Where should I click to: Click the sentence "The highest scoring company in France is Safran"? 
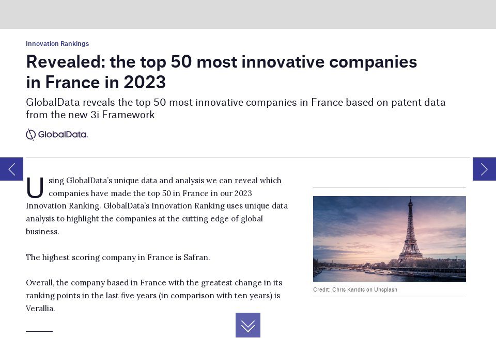click(x=117, y=257)
